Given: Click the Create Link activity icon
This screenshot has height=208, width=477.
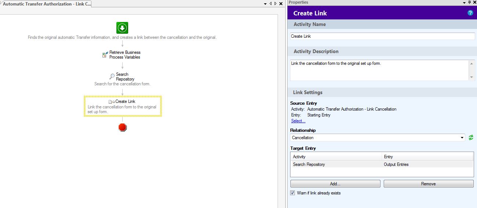Looking at the screenshot, I should [x=111, y=101].
